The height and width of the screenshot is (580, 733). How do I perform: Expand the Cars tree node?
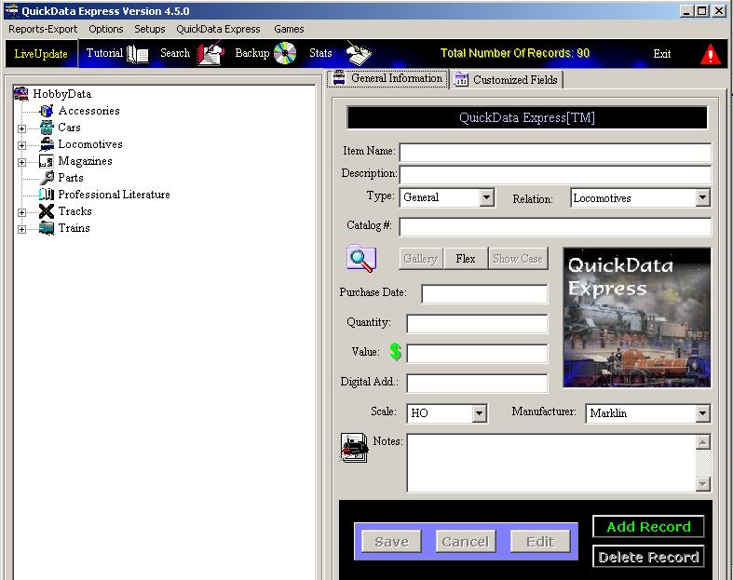(x=21, y=128)
